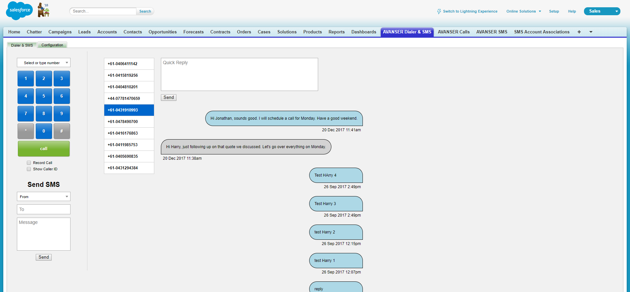Select highlighted conversation +61-0431910993
The height and width of the screenshot is (292, 630).
pyautogui.click(x=129, y=110)
